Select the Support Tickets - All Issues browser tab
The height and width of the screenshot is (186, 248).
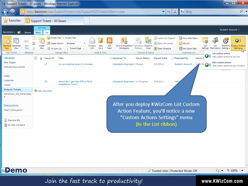point(54,21)
